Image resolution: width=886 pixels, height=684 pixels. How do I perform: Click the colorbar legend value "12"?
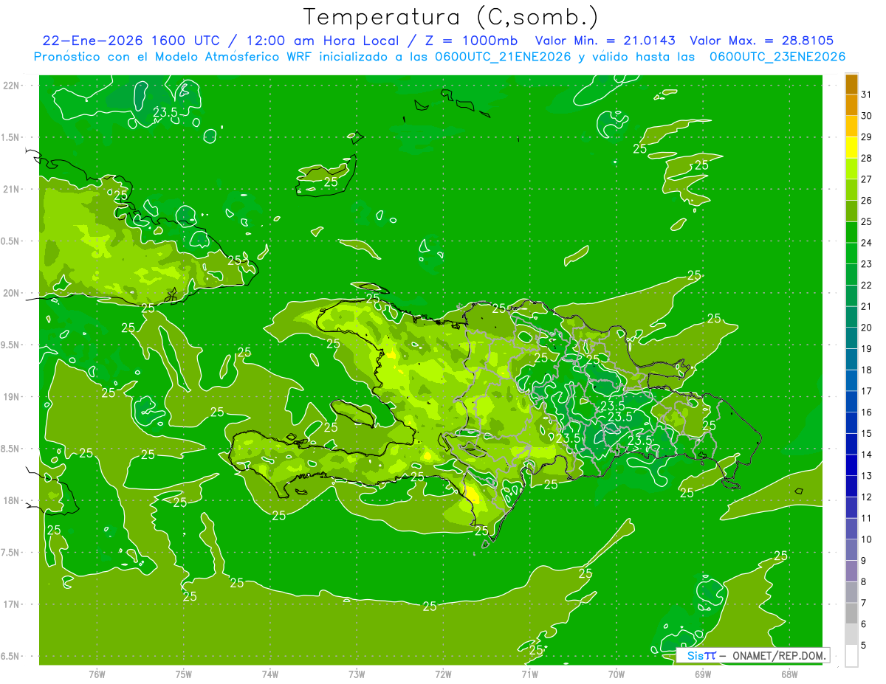tap(866, 497)
